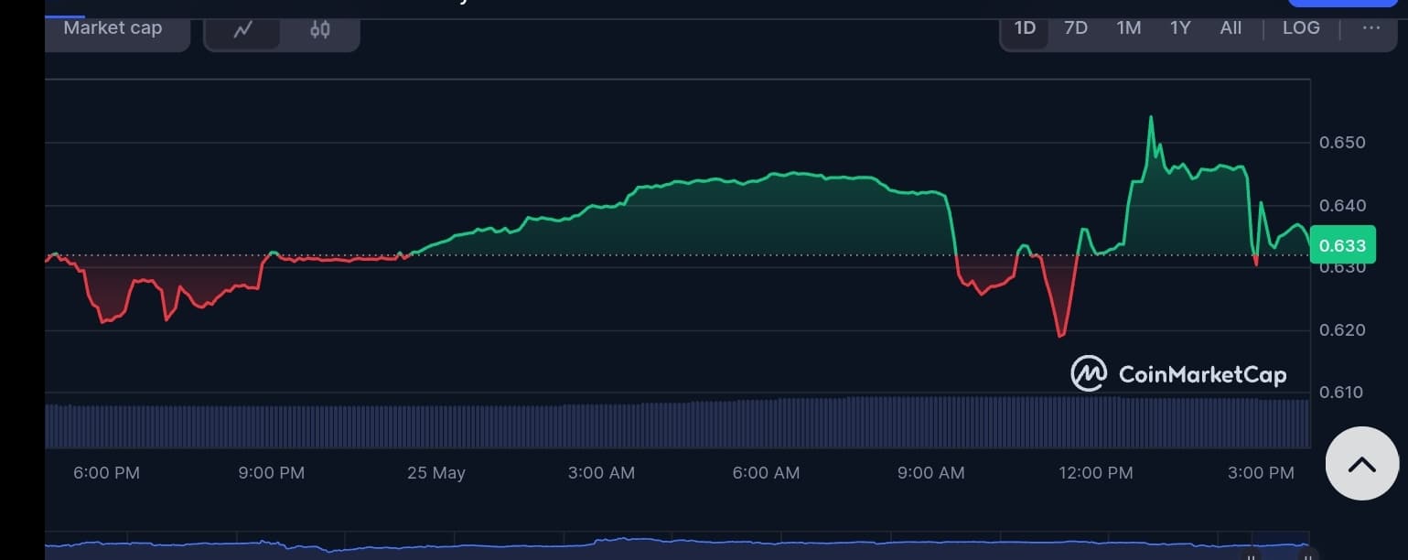Choose the 1D time range

1026,28
